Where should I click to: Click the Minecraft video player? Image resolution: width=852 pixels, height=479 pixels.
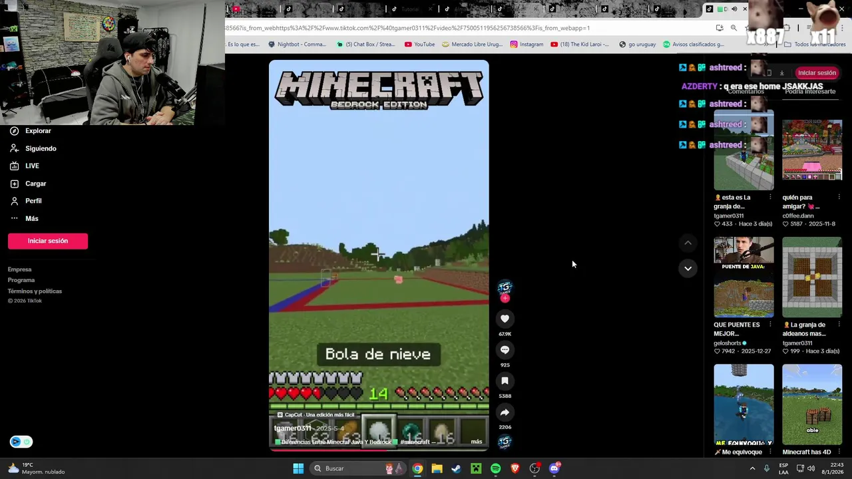click(x=379, y=255)
